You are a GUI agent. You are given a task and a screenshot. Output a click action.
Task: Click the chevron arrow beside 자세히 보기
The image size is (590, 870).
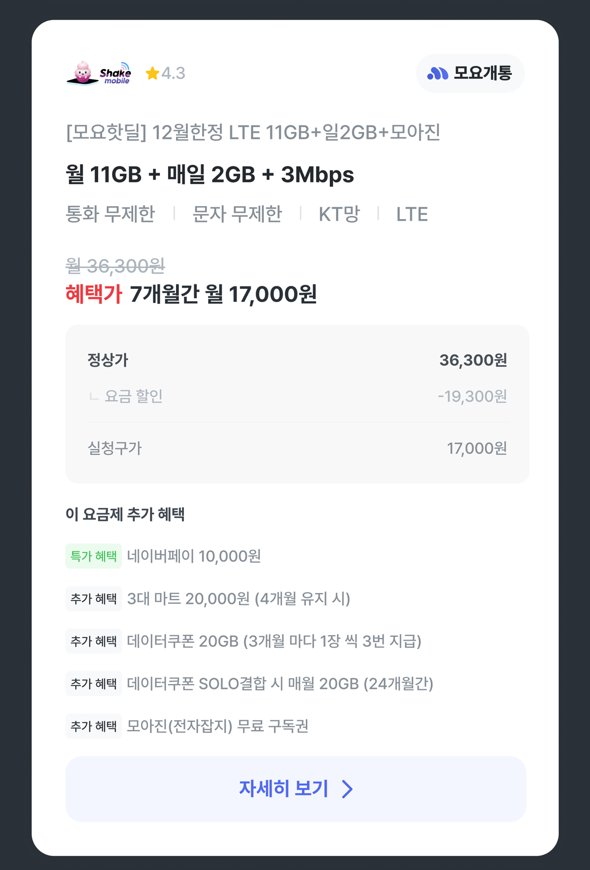pos(348,789)
